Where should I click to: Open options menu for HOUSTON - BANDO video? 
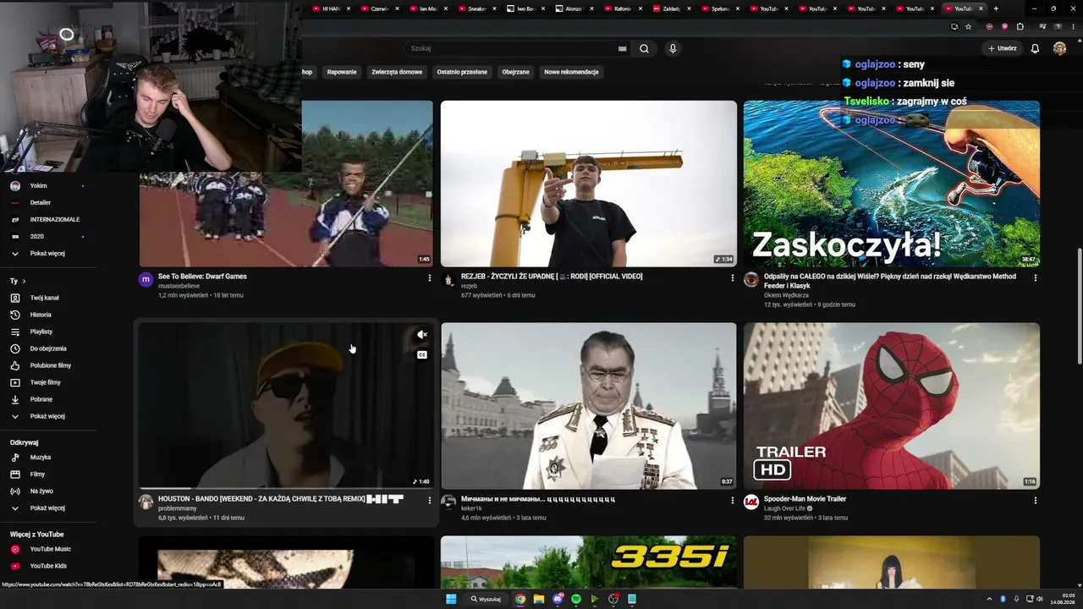coord(429,501)
